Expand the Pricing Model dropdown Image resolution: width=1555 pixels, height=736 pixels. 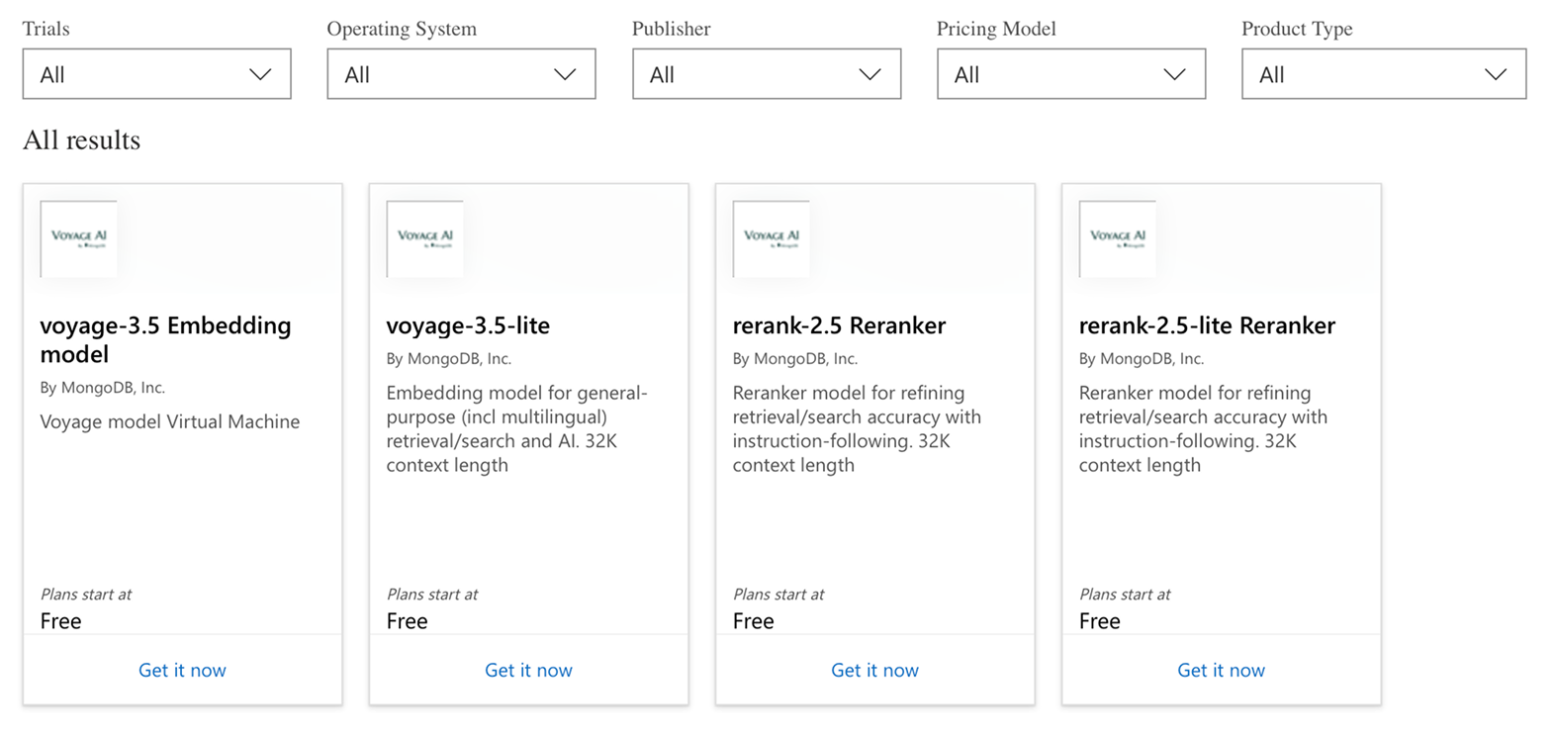point(1071,74)
